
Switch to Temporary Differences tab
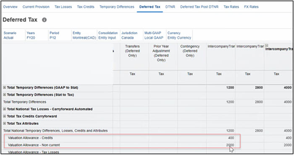(x=117, y=7)
